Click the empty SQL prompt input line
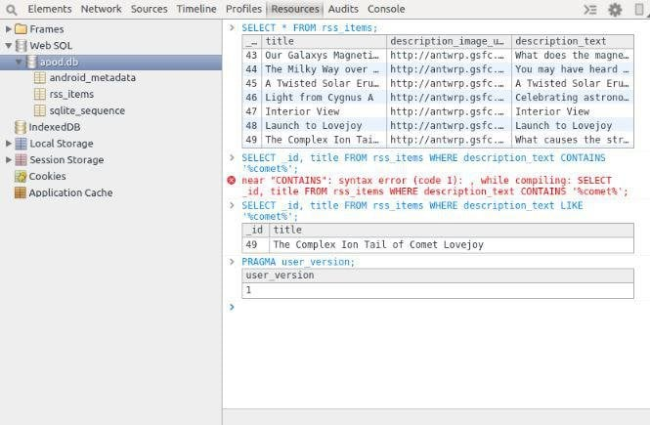Screen dimensions: 650x425 [x=440, y=308]
